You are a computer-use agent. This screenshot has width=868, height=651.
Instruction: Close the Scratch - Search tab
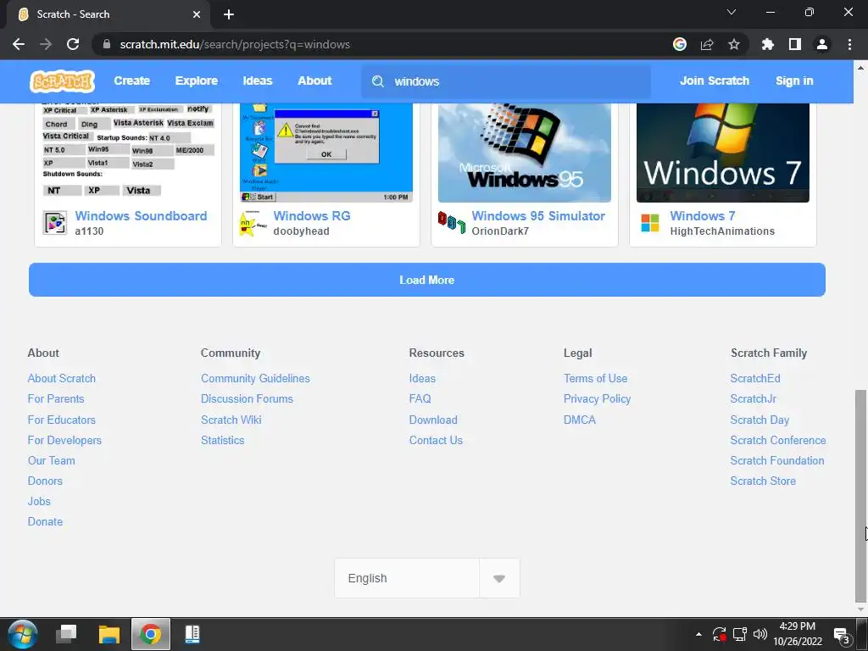(x=197, y=14)
